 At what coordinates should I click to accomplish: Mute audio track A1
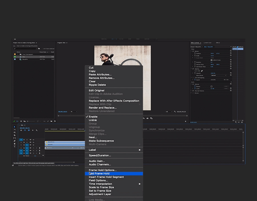coord(33,148)
